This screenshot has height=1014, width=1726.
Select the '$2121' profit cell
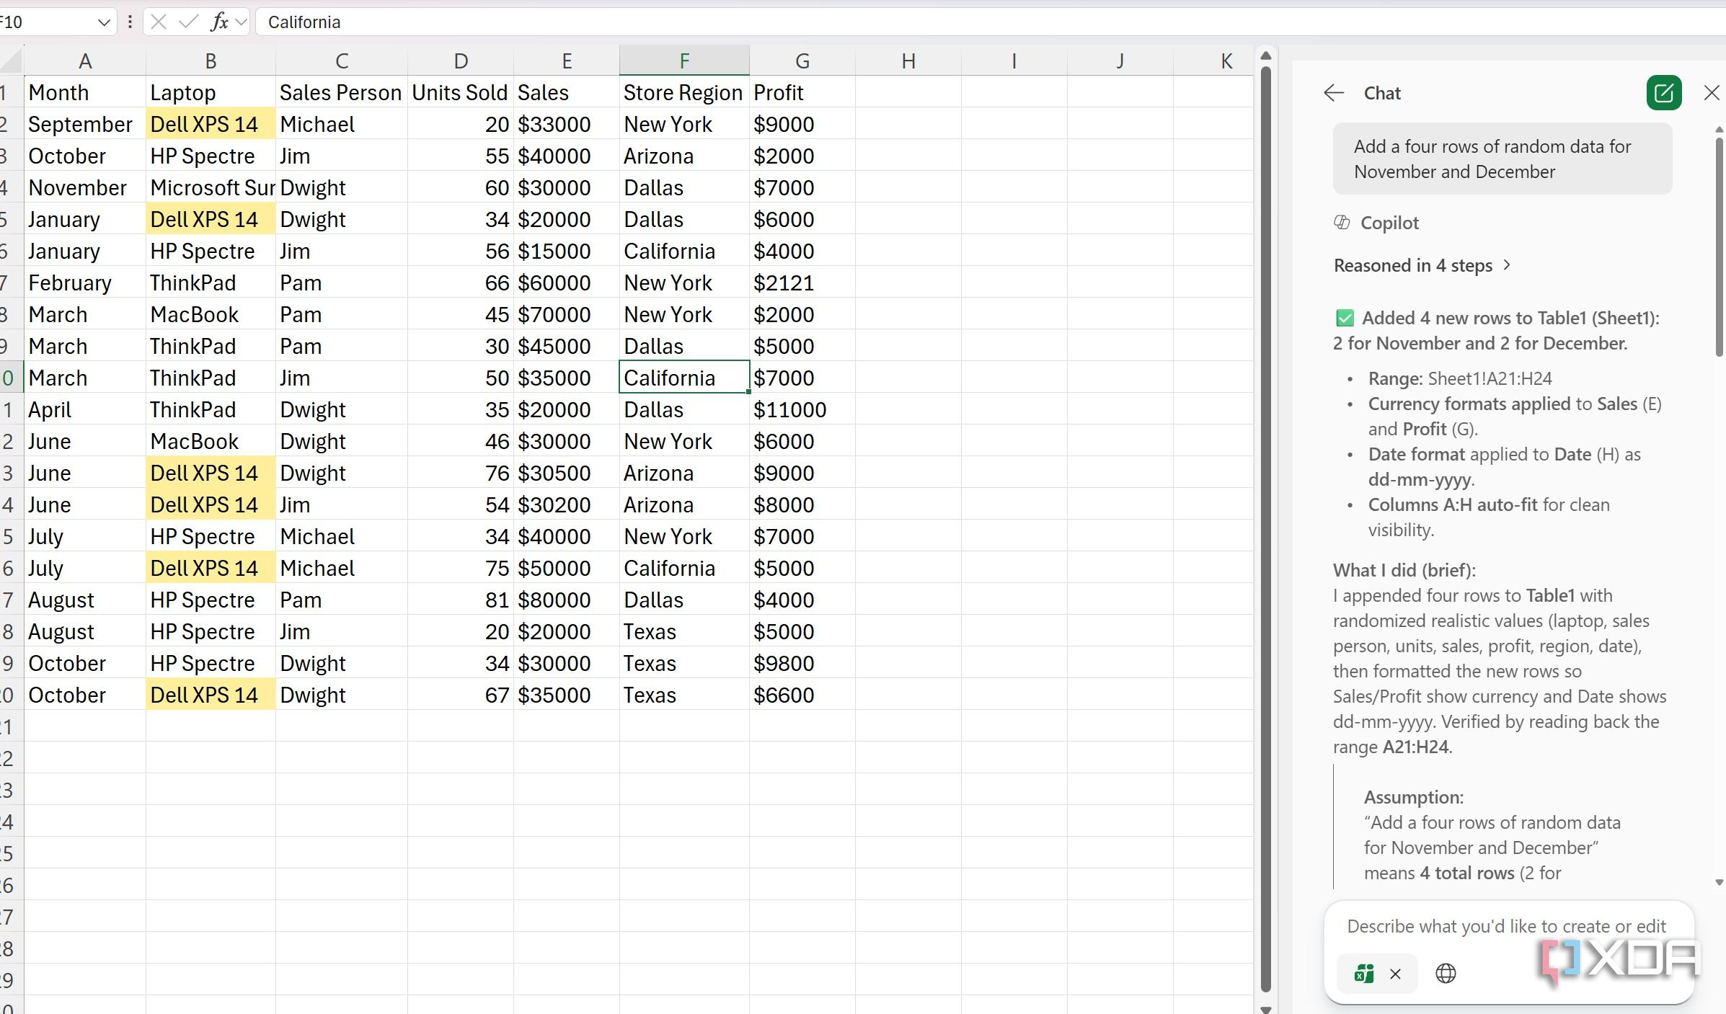802,283
